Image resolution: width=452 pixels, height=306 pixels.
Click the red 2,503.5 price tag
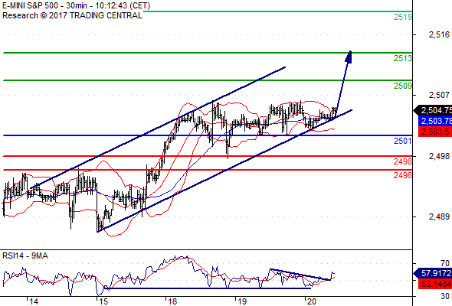pyautogui.click(x=434, y=132)
